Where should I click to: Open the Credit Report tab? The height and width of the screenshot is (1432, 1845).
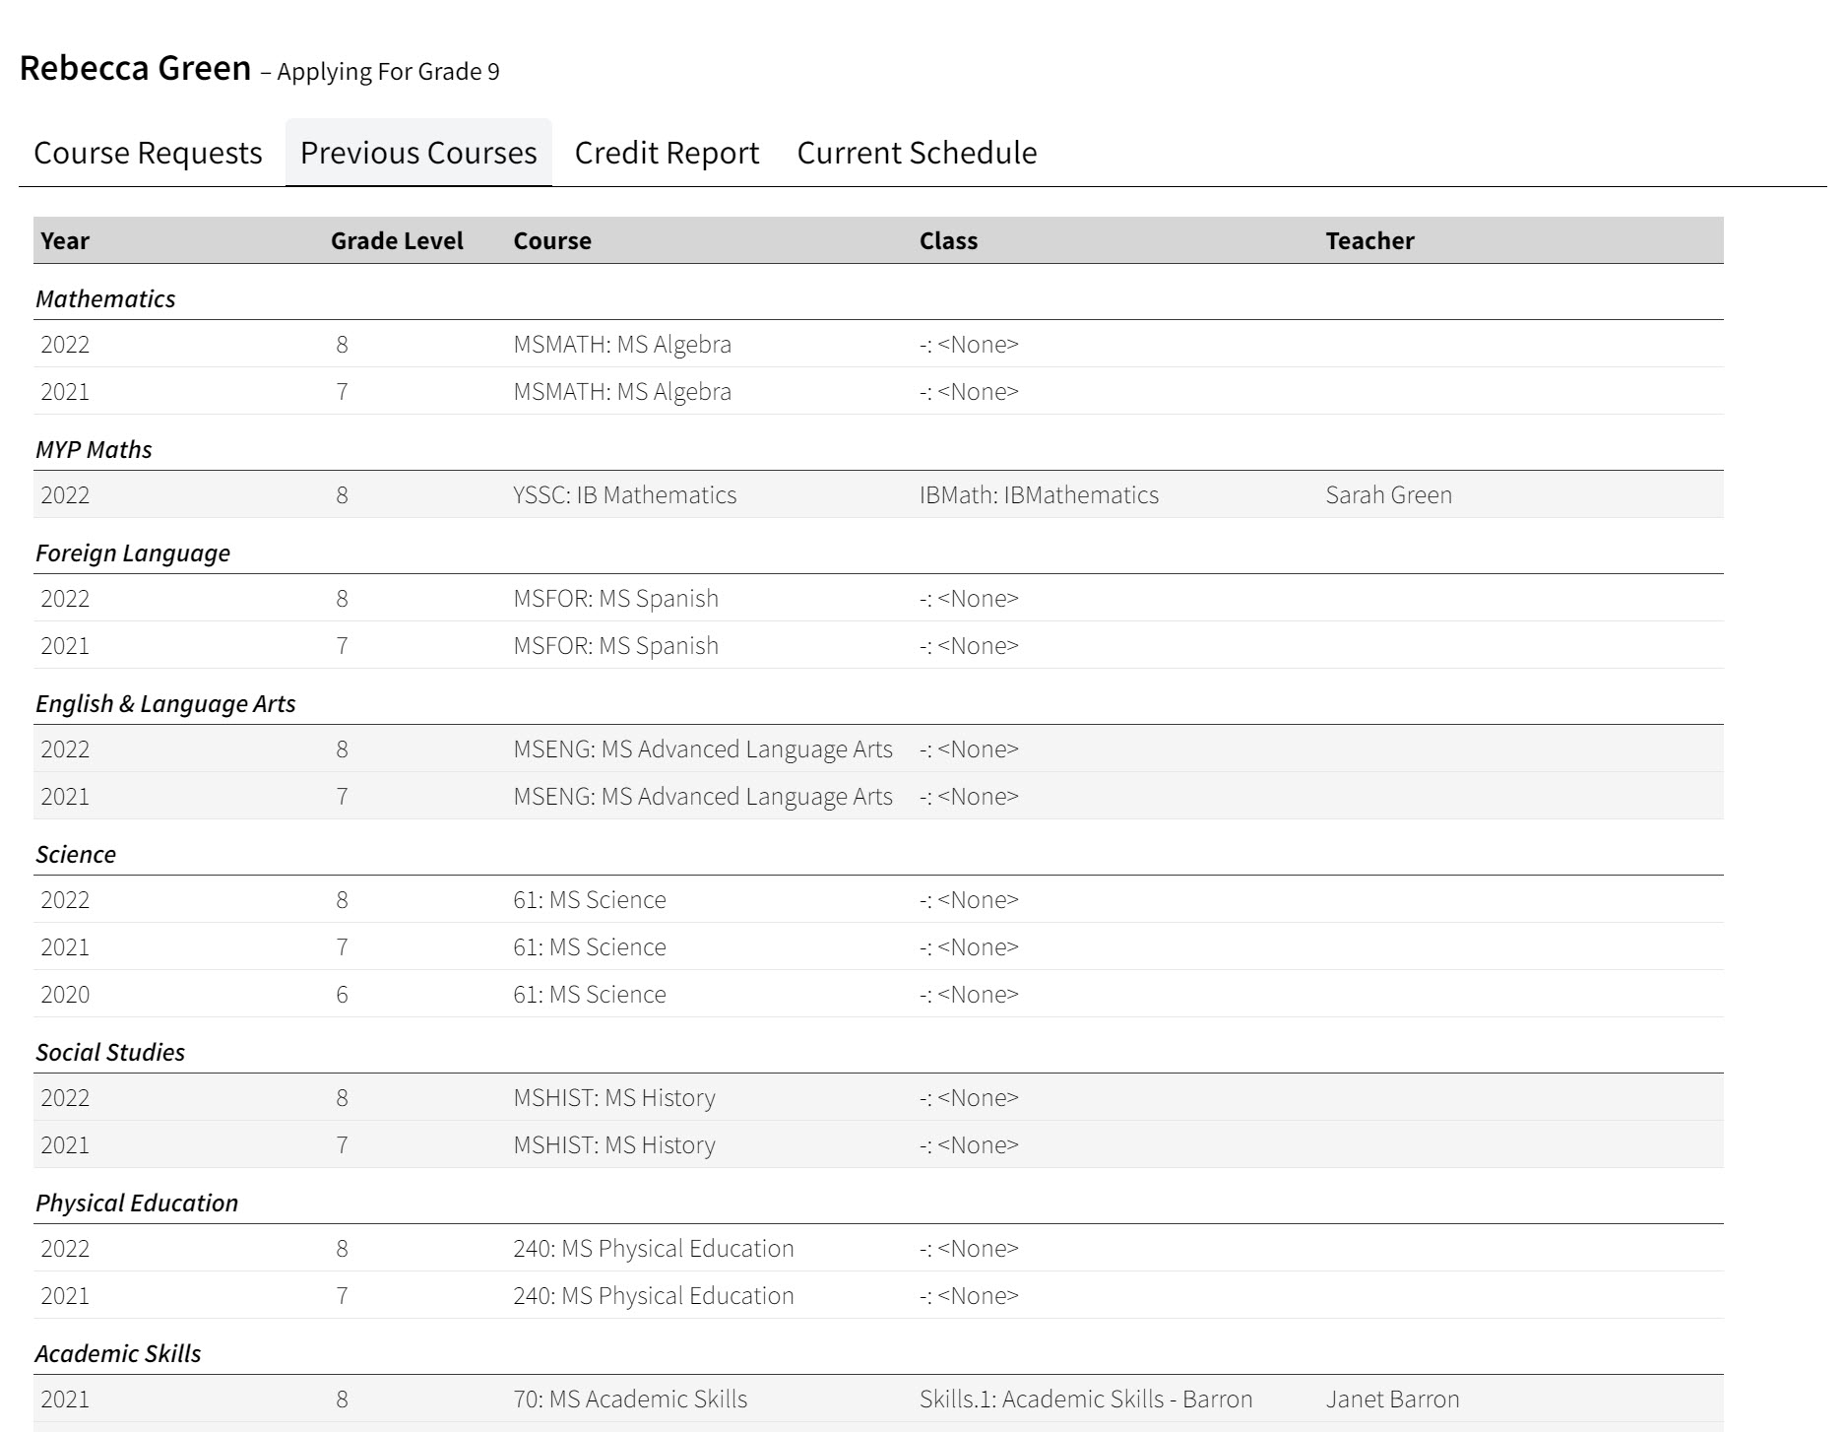666,153
